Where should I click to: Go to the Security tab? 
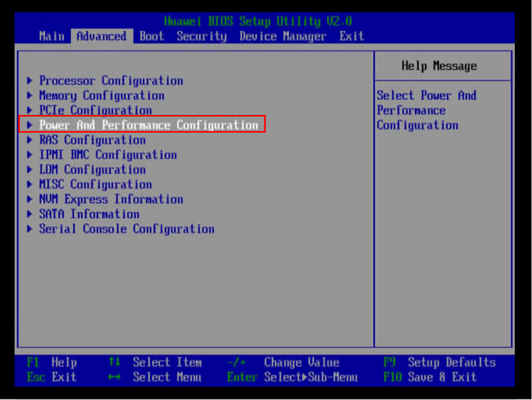[x=202, y=36]
